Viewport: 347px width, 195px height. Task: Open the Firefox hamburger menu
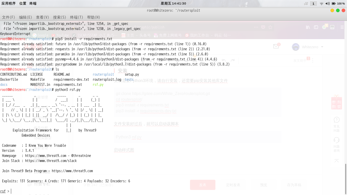pos(342,27)
